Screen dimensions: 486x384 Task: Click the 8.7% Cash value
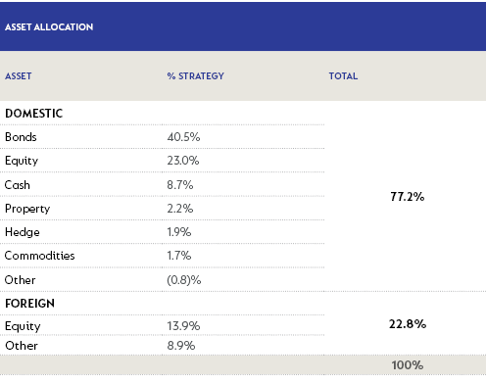(x=180, y=185)
